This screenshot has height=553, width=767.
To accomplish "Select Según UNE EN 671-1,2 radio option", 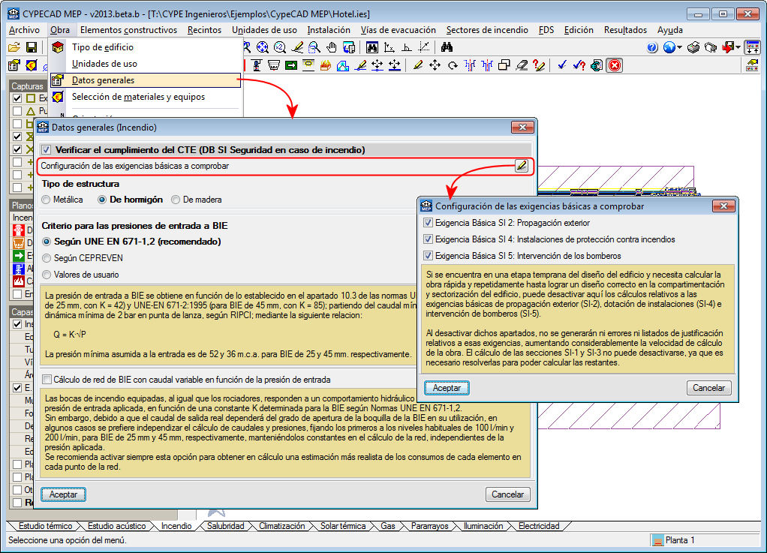I will pyautogui.click(x=47, y=242).
